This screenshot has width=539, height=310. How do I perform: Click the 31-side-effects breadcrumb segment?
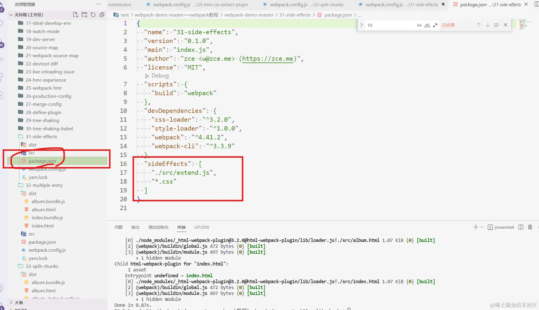(x=295, y=15)
